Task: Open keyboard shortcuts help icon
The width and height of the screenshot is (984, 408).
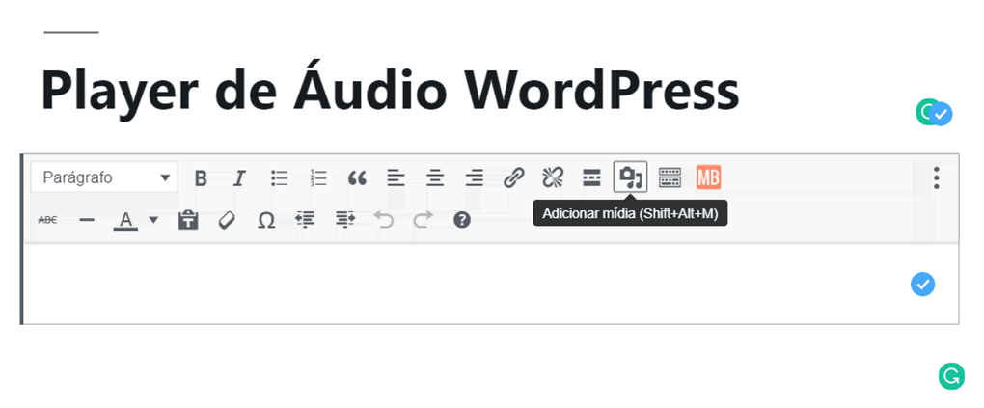Action: tap(462, 220)
